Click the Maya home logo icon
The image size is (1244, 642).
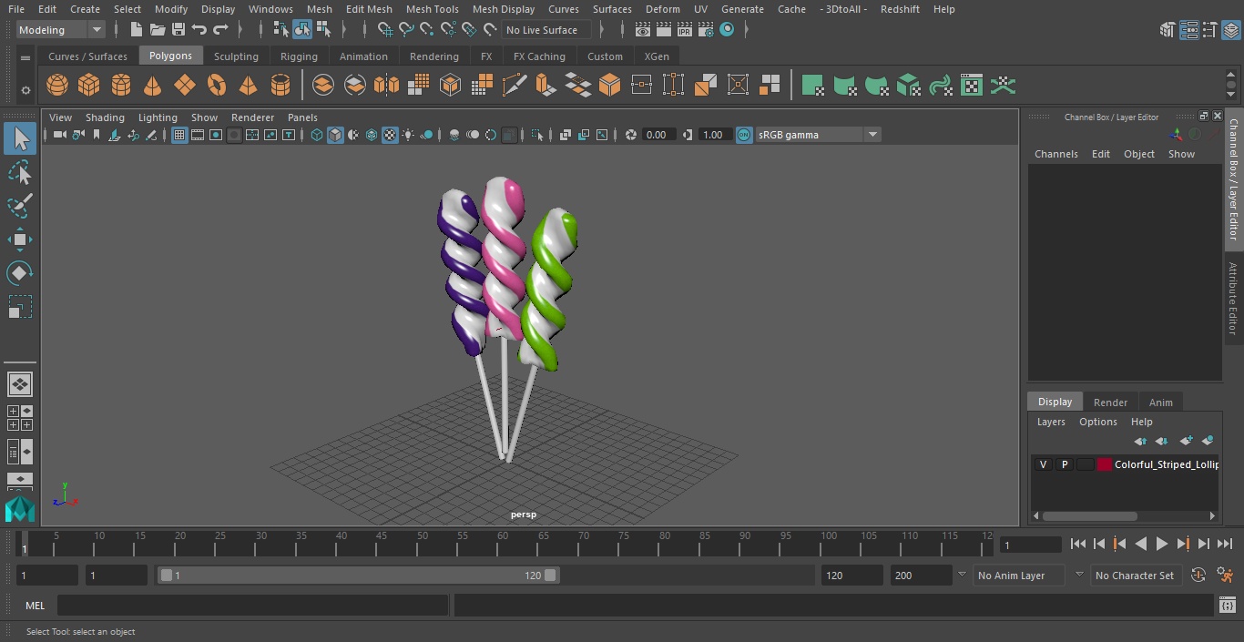point(19,508)
